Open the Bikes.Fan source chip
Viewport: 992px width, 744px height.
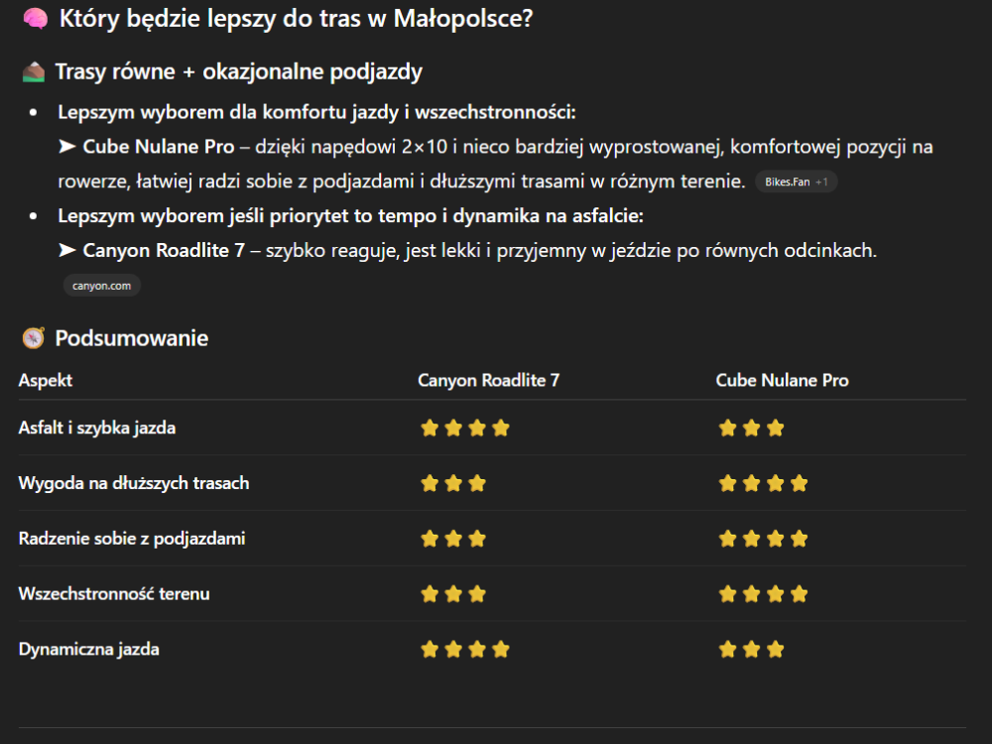(x=796, y=183)
